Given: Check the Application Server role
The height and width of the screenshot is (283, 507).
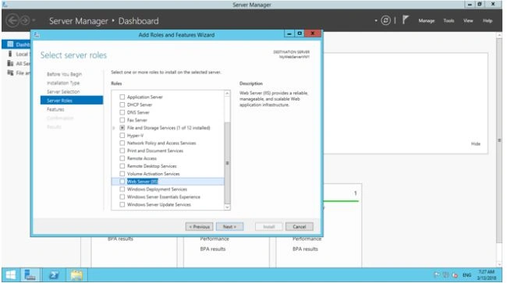Looking at the screenshot, I should click(122, 97).
